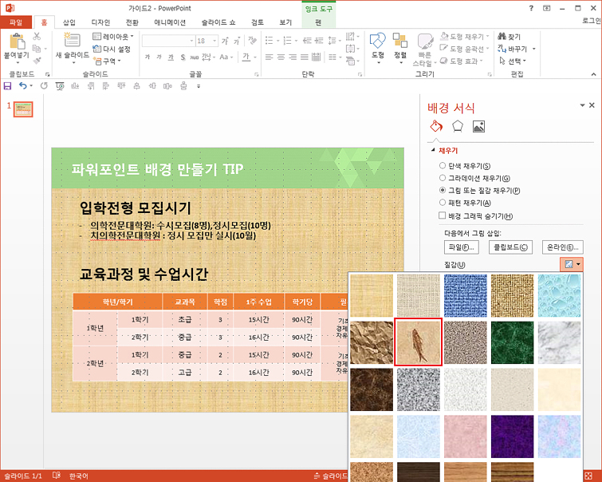Save the presentation from the quick toolbar
This screenshot has height=482, width=602.
click(7, 85)
